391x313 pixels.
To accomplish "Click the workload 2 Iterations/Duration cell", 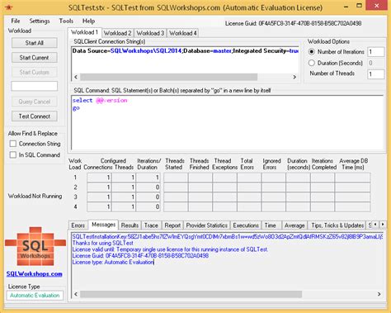I will click(148, 187).
